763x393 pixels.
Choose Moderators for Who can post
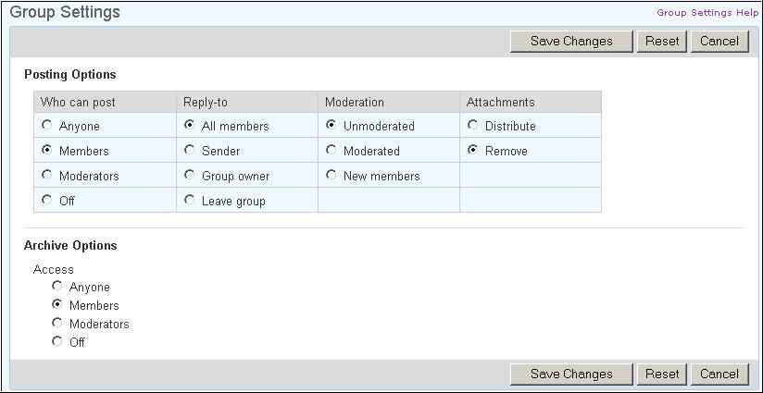[x=46, y=175]
